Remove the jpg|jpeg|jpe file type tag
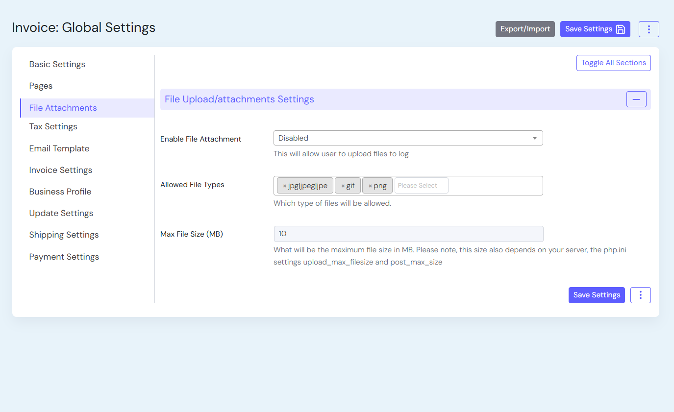The image size is (674, 412). coord(285,186)
